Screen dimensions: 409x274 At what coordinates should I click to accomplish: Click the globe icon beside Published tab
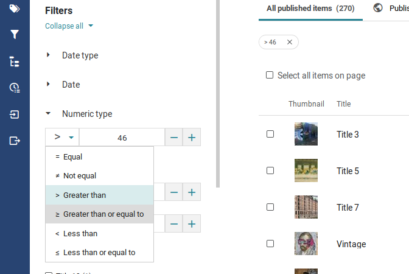378,8
